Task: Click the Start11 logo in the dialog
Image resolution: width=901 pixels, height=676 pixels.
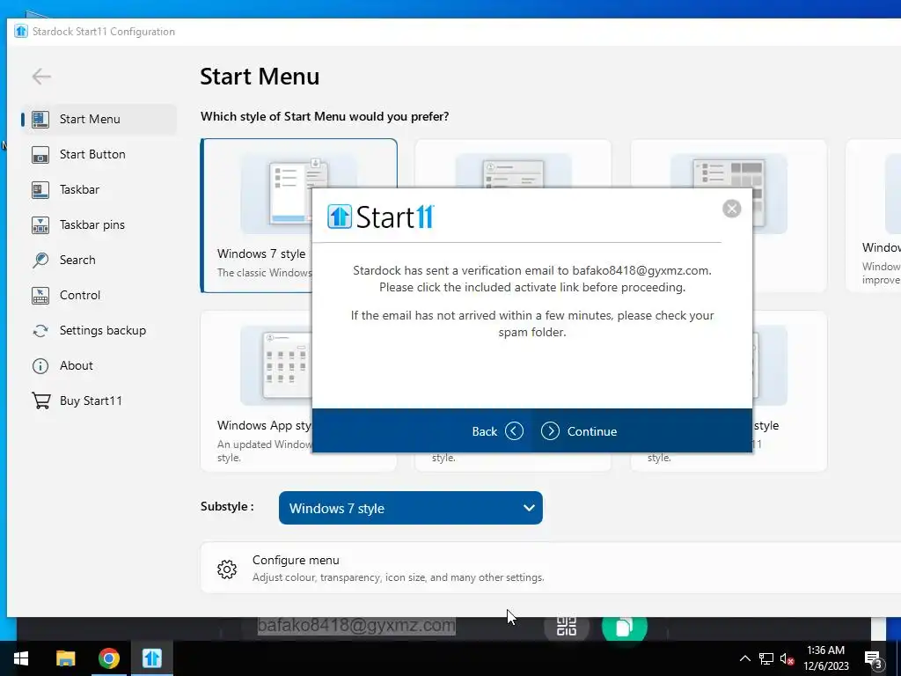Action: coord(380,217)
